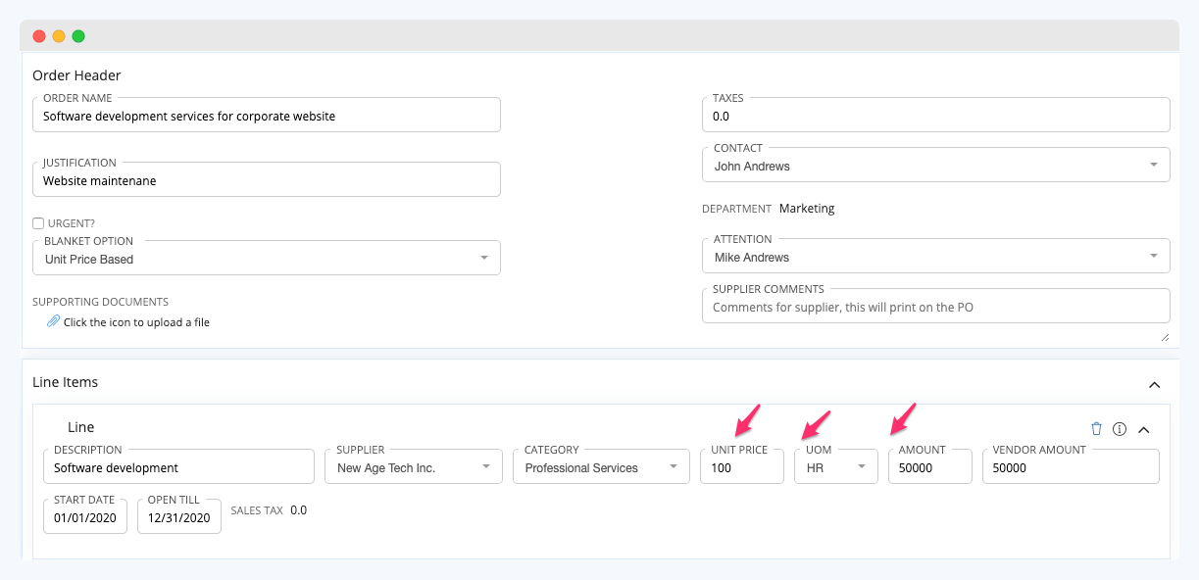Open the Supplier dropdown for New Age Tech Inc.

487,465
